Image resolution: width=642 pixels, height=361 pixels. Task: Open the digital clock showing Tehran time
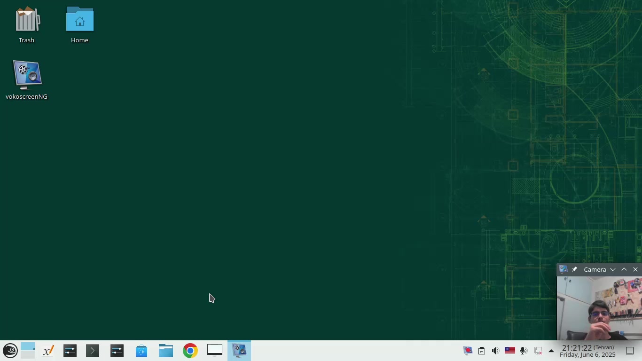[588, 351]
